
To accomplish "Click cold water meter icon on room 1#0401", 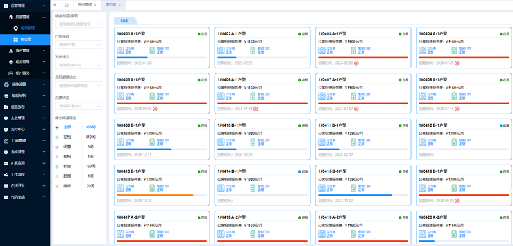I will coord(120,50).
